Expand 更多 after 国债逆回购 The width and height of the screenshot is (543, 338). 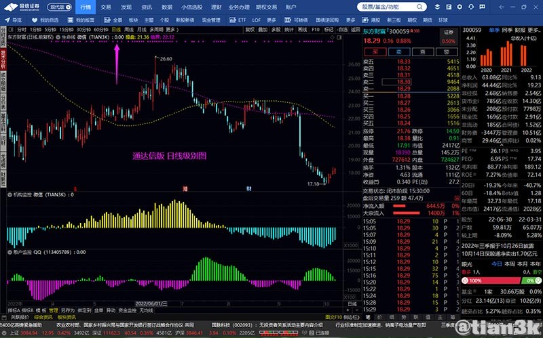coord(350,20)
